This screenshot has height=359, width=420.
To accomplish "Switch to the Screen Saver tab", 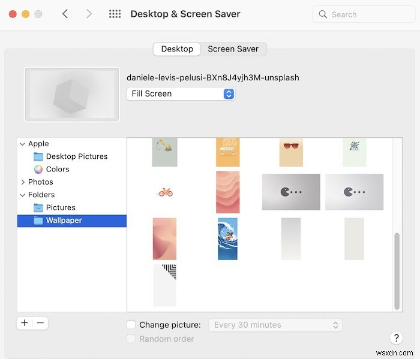I will coord(233,49).
